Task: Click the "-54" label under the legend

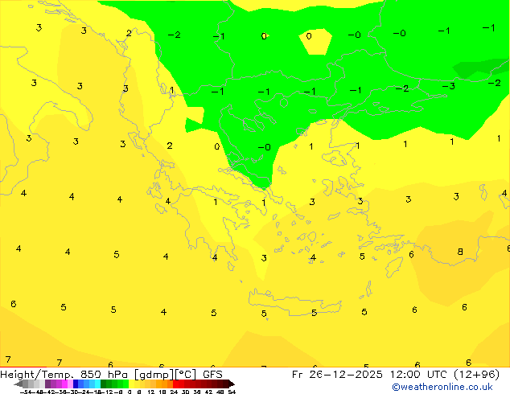Action: pyautogui.click(x=27, y=392)
